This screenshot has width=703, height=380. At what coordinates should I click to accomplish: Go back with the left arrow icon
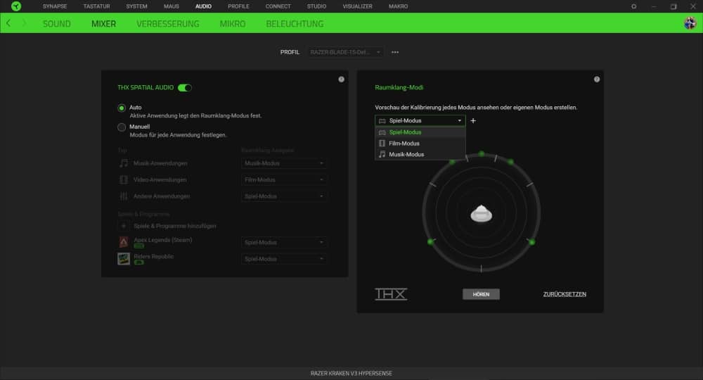click(x=8, y=23)
